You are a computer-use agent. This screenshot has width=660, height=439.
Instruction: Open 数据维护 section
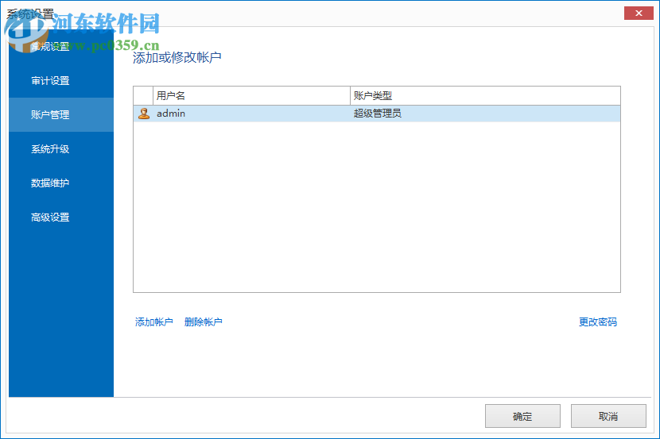click(x=61, y=183)
